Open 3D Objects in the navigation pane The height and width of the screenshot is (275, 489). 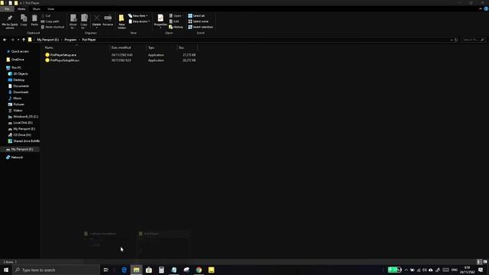21,74
